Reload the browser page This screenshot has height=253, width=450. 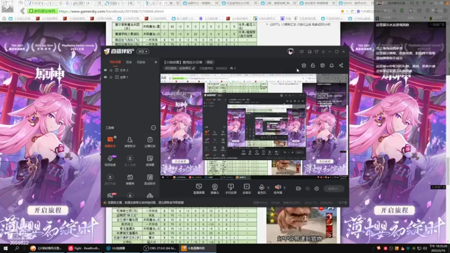point(352,11)
